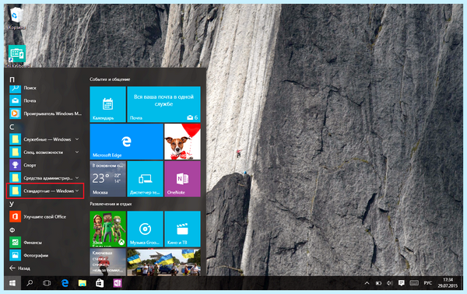
Task: Open File Explorer from the taskbar
Action: click(83, 283)
